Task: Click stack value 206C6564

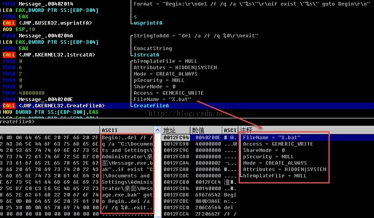Action: (208, 208)
